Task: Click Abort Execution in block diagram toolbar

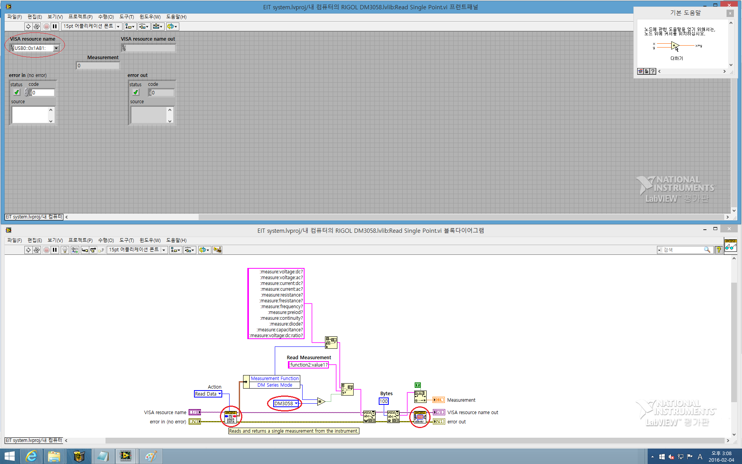Action: point(46,250)
